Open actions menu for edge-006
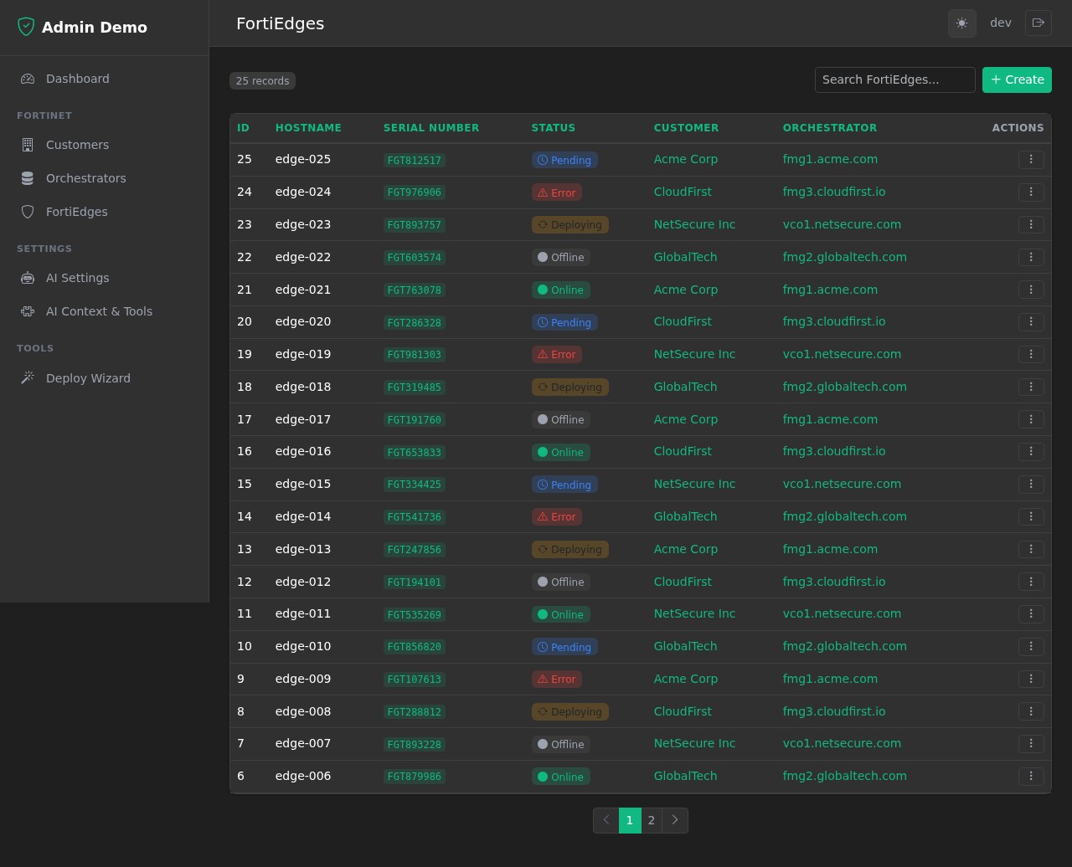 (x=1031, y=776)
